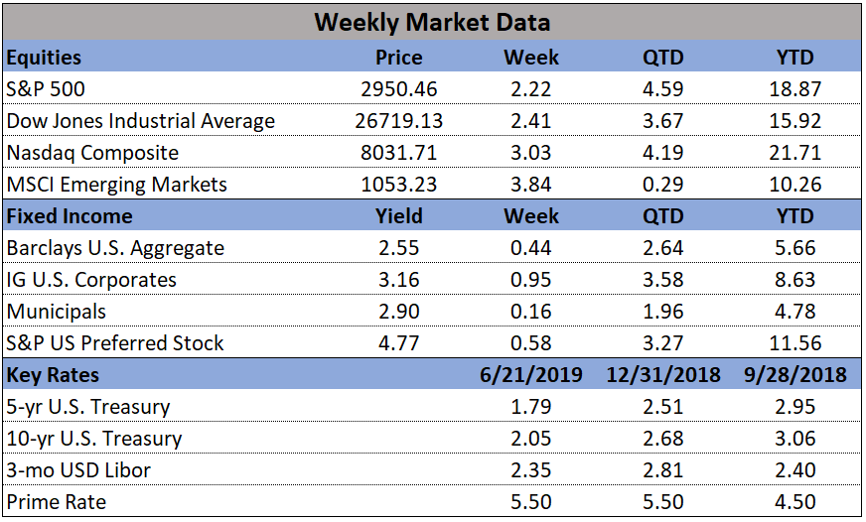
Task: Select the 5-yr U.S. Treasury label
Action: click(x=88, y=407)
